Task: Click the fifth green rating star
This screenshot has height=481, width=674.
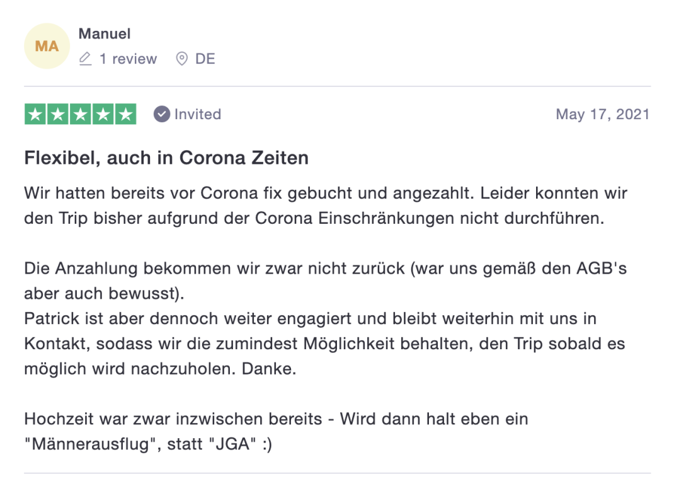Action: (x=126, y=114)
